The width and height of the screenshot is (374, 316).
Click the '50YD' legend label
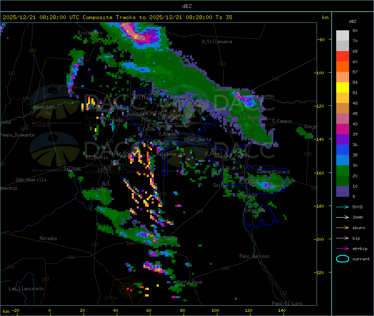pos(357,207)
